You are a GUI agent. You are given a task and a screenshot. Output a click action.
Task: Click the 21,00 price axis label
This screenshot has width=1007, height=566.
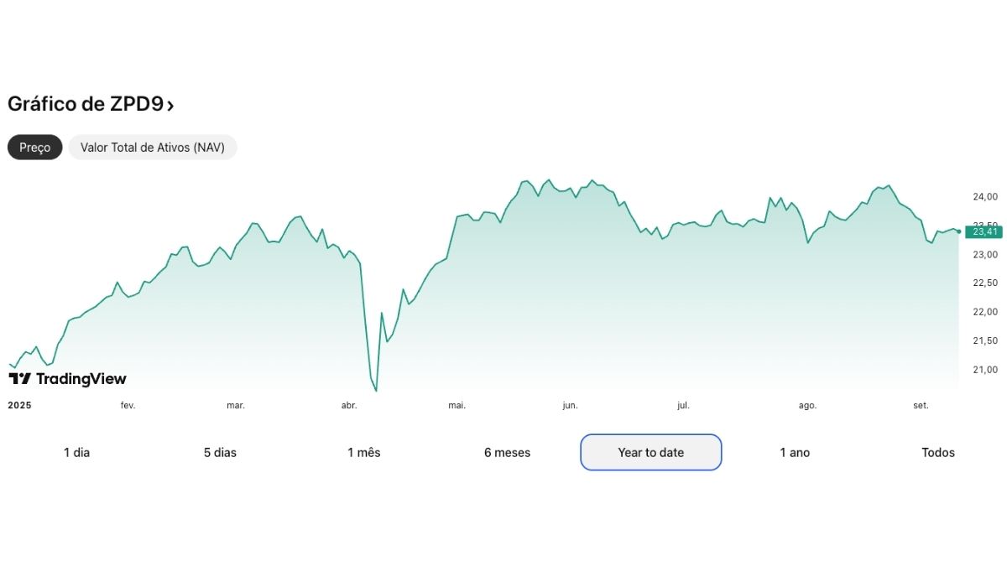click(x=984, y=370)
